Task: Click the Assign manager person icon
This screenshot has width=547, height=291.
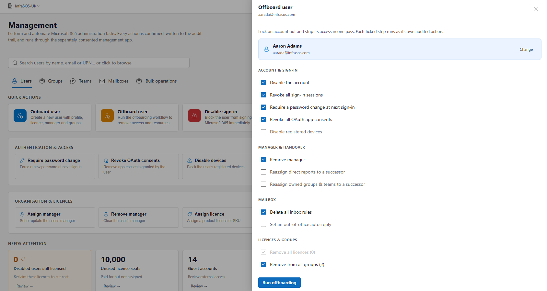Action: (22, 214)
